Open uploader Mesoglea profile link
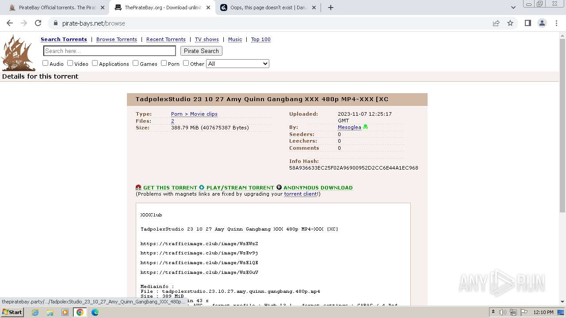566x318 pixels. pyautogui.click(x=349, y=127)
